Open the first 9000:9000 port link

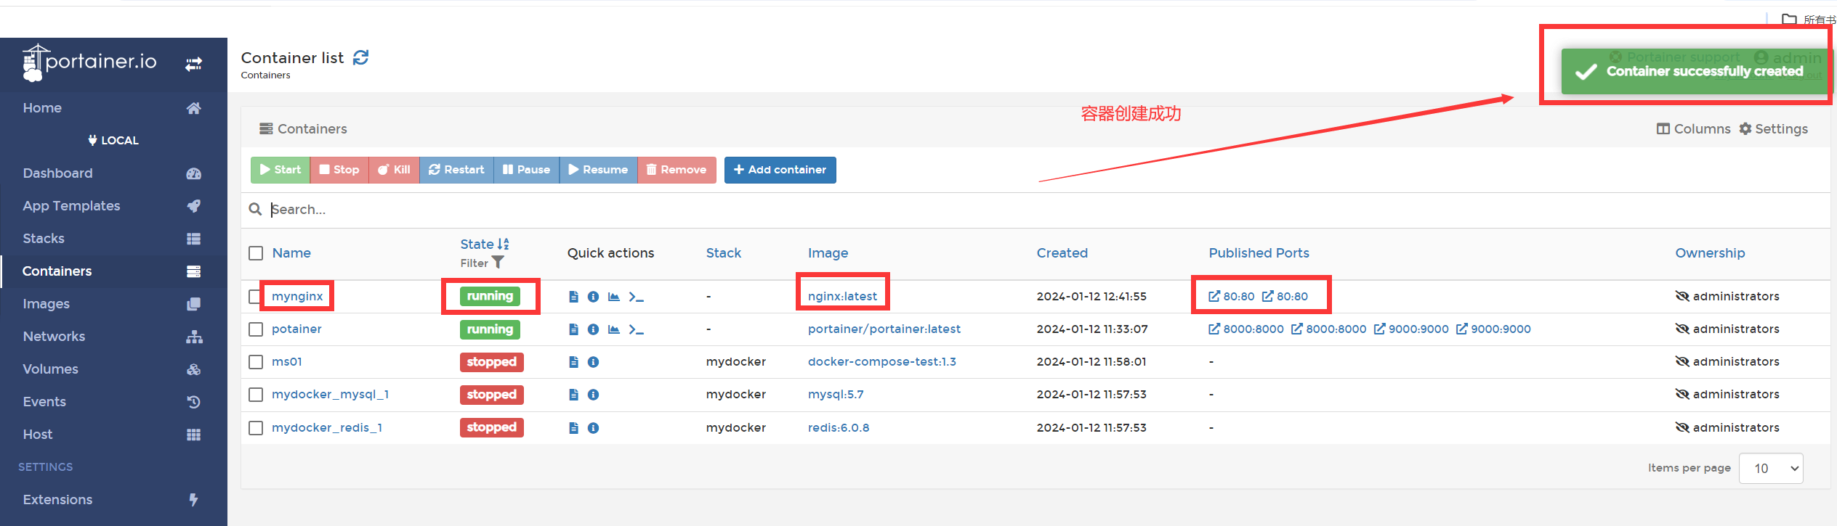point(1411,329)
